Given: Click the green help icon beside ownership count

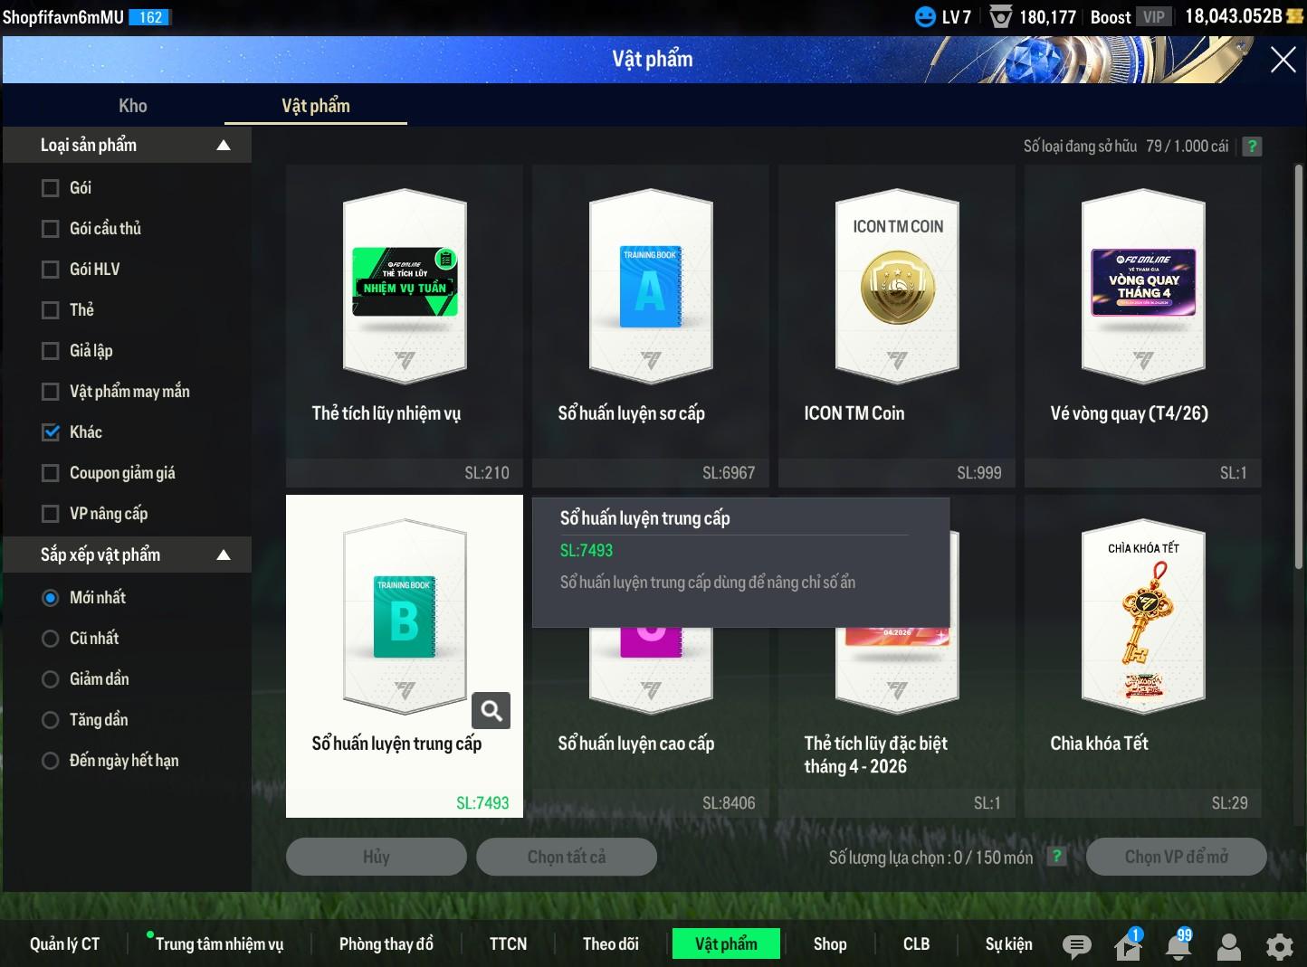Looking at the screenshot, I should coord(1252,147).
